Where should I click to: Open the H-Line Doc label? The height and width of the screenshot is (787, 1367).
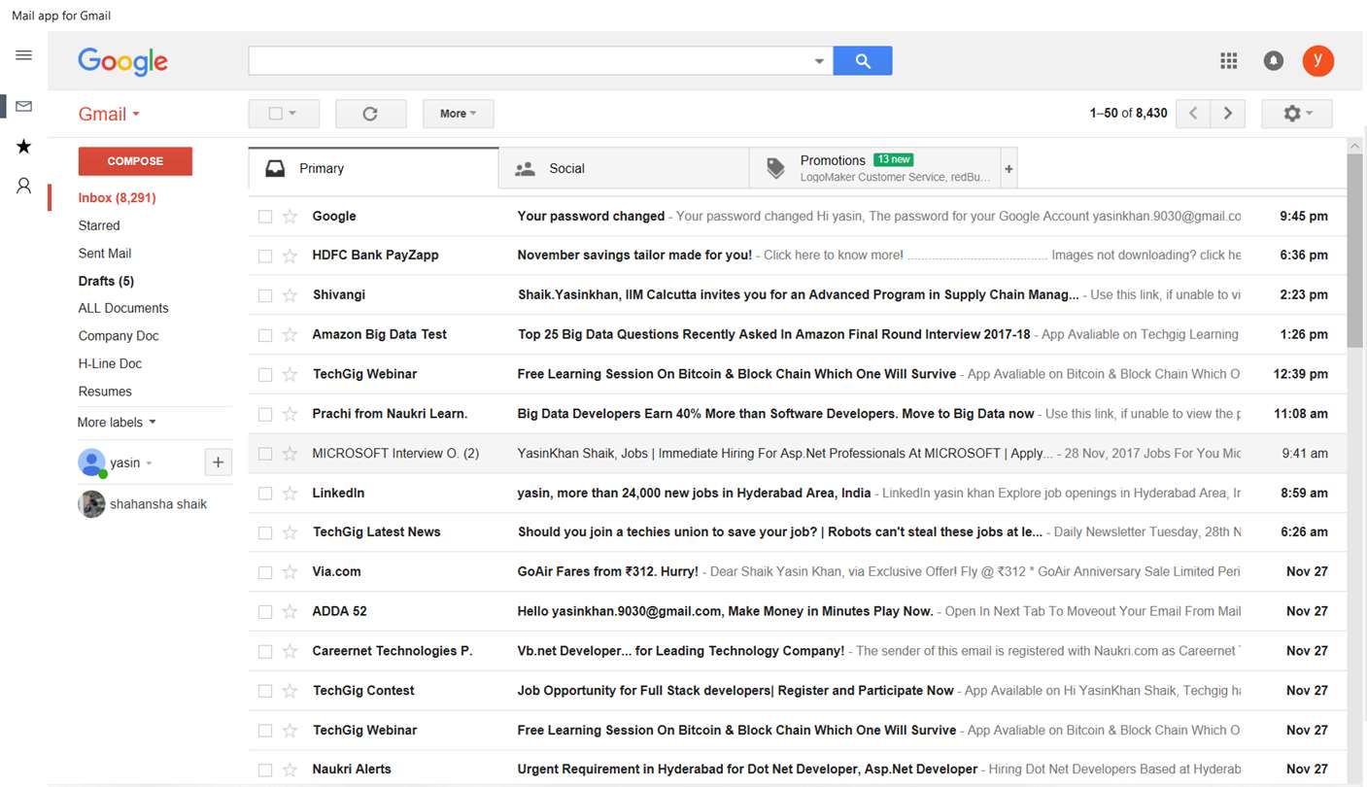pyautogui.click(x=110, y=363)
